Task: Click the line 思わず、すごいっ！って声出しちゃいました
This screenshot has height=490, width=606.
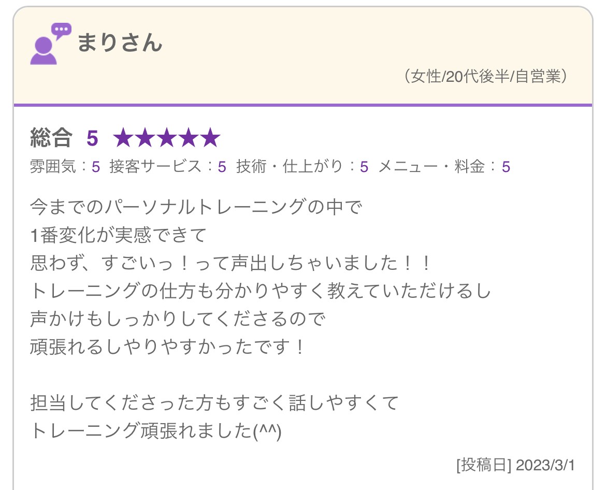Action: click(x=230, y=263)
